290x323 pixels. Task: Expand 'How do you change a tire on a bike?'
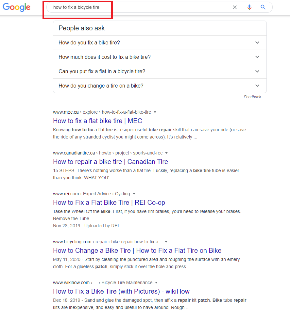160,86
